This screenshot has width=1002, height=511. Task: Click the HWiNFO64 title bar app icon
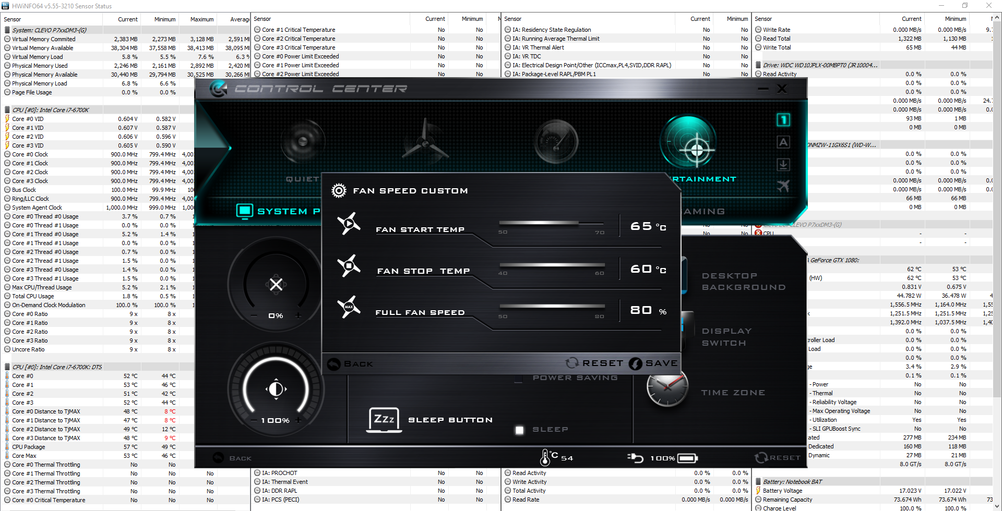click(x=6, y=6)
